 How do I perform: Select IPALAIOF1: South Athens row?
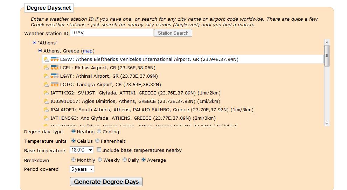183,110
